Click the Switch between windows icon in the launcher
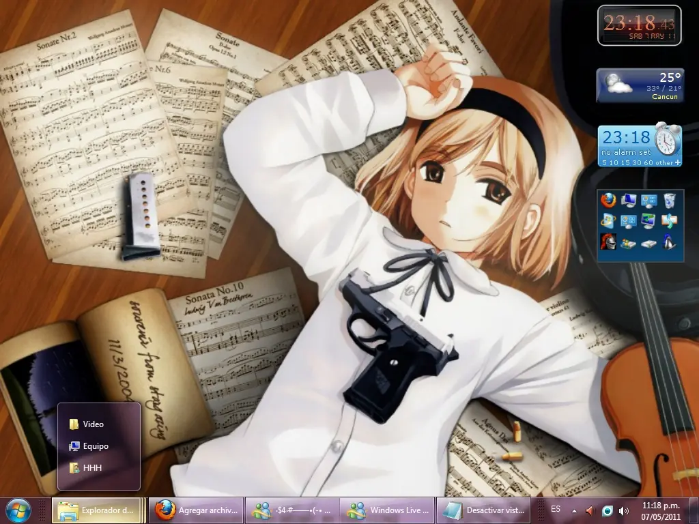The height and width of the screenshot is (524, 699). (x=669, y=221)
